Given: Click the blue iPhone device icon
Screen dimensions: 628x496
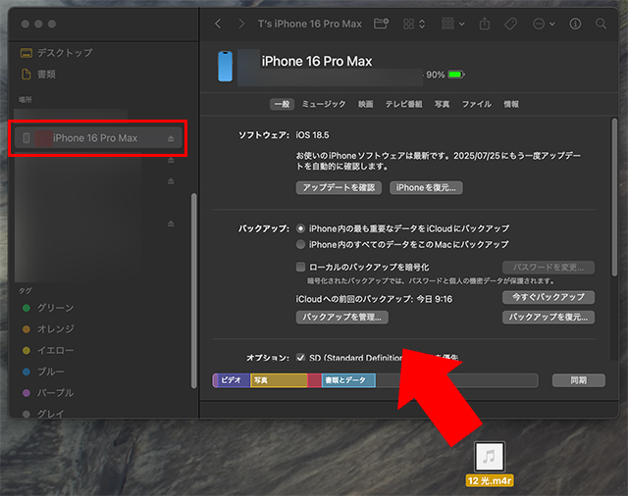Looking at the screenshot, I should [x=225, y=67].
